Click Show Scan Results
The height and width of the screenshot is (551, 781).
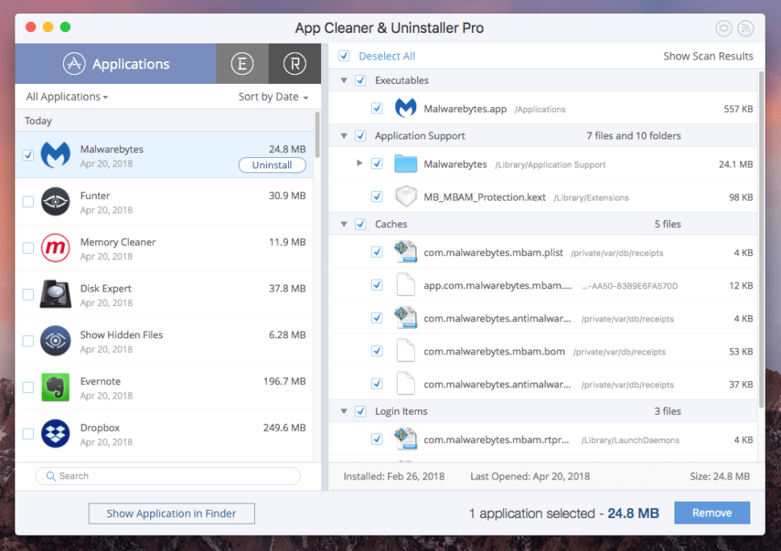tap(708, 56)
